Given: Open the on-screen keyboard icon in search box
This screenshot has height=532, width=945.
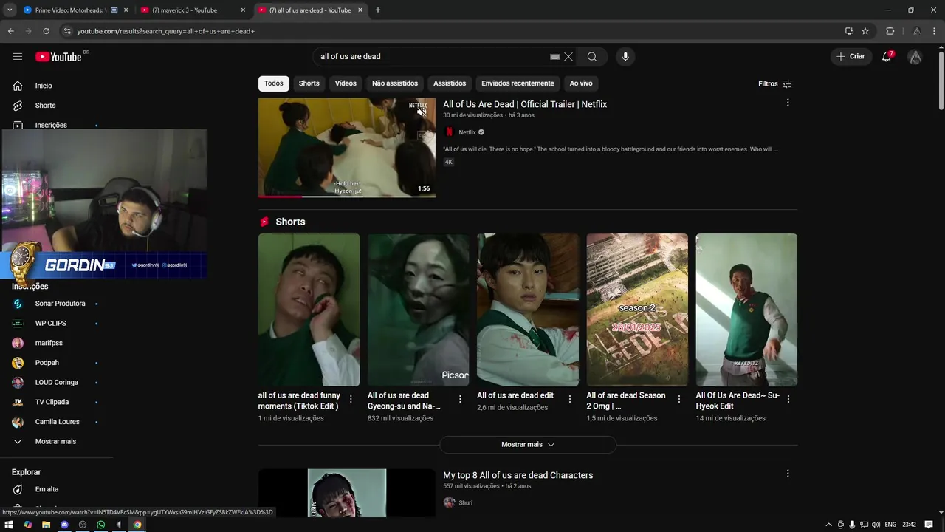Looking at the screenshot, I should tap(554, 57).
